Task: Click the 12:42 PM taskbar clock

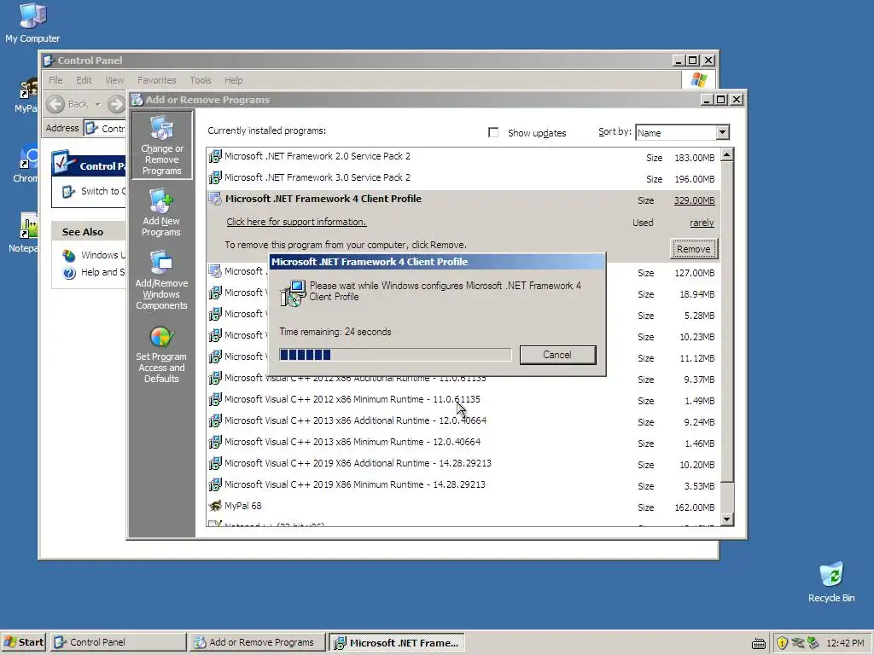Action: [845, 643]
